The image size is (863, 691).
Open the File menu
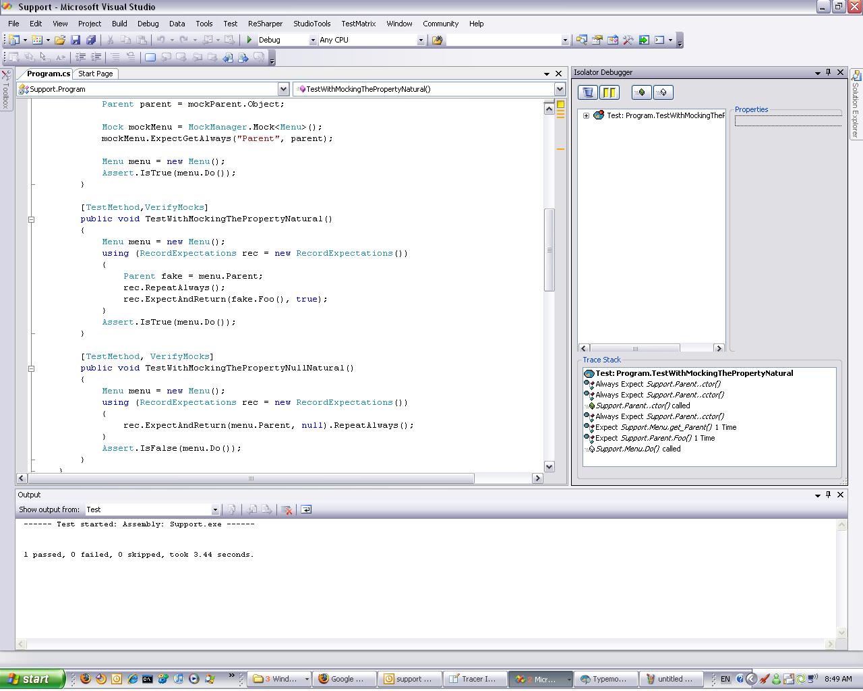pos(13,24)
